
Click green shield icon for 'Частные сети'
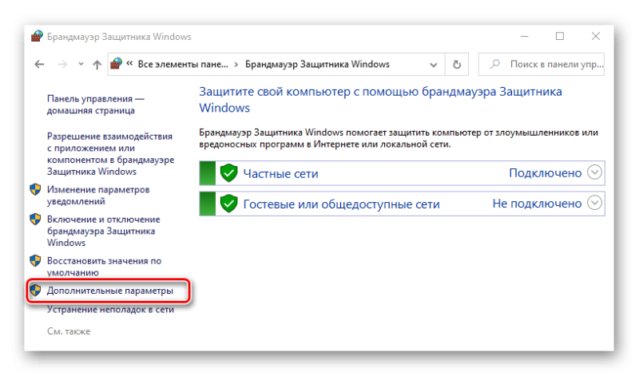[x=228, y=173]
